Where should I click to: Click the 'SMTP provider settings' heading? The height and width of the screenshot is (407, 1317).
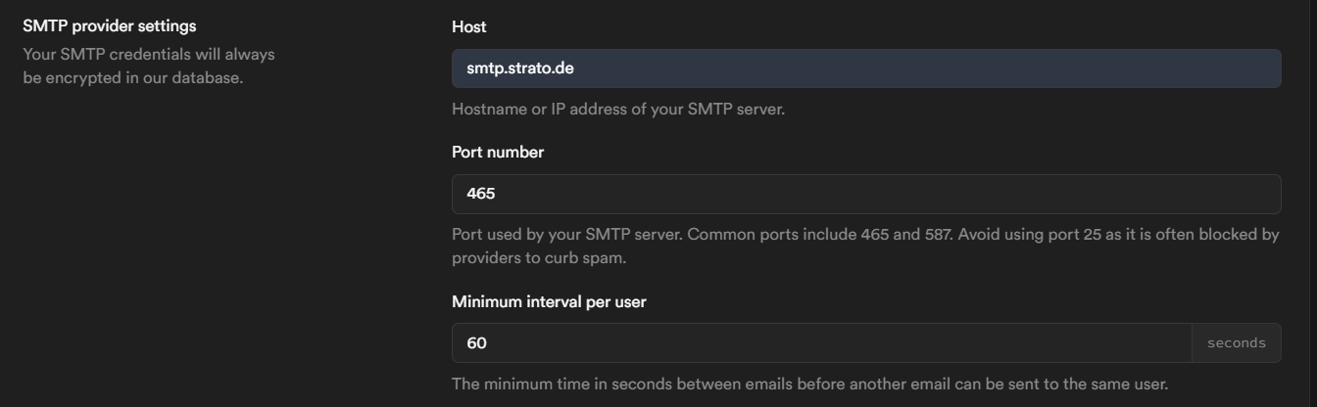pyautogui.click(x=109, y=26)
